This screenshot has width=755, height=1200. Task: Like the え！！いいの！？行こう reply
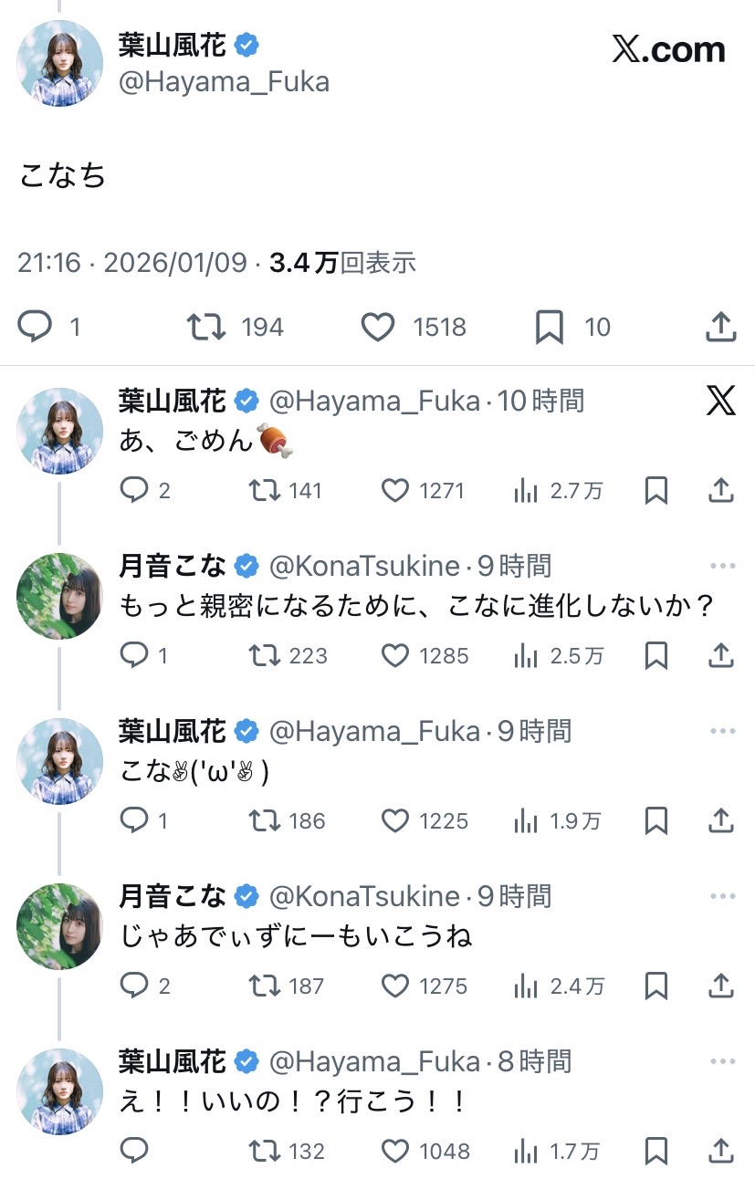394,1152
